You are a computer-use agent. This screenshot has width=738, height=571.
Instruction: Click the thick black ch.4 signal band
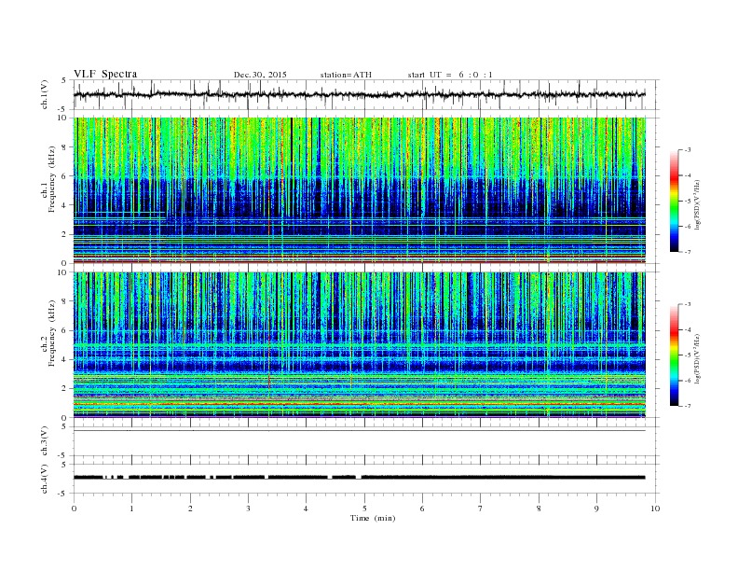click(360, 478)
